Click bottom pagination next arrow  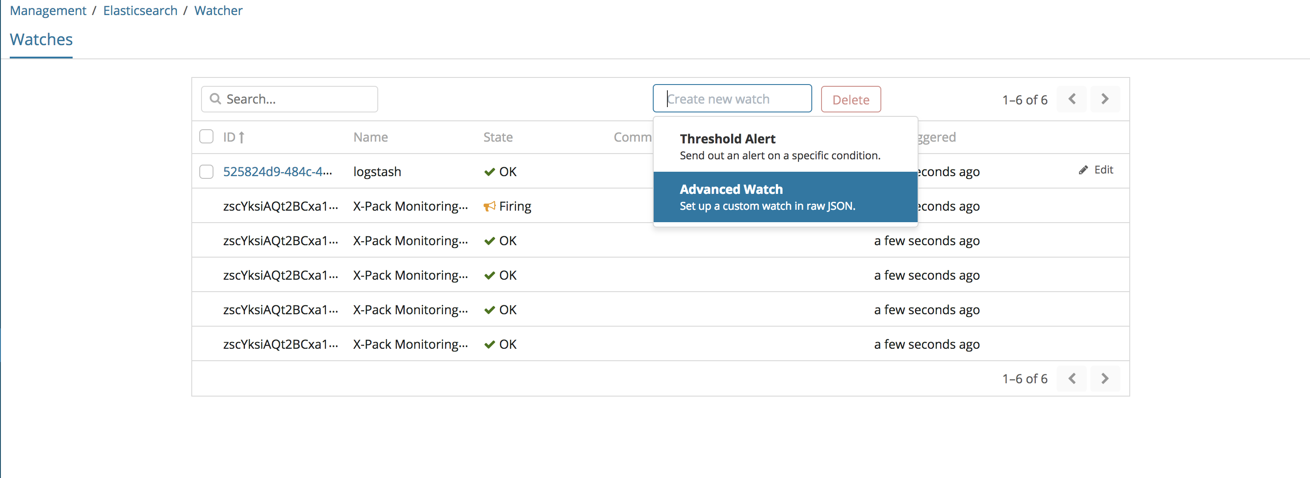coord(1104,378)
